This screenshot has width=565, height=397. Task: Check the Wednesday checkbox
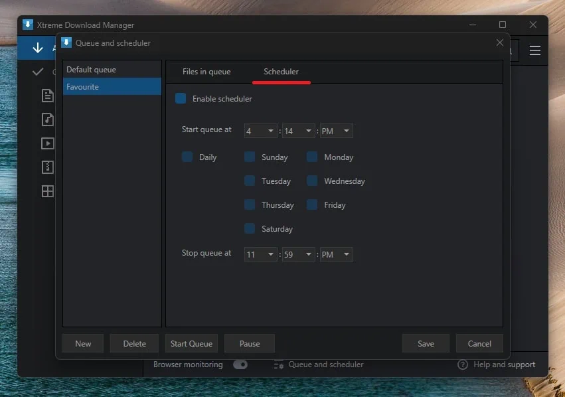pyautogui.click(x=312, y=181)
